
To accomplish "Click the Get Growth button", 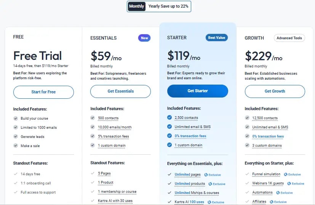I will (x=275, y=91).
